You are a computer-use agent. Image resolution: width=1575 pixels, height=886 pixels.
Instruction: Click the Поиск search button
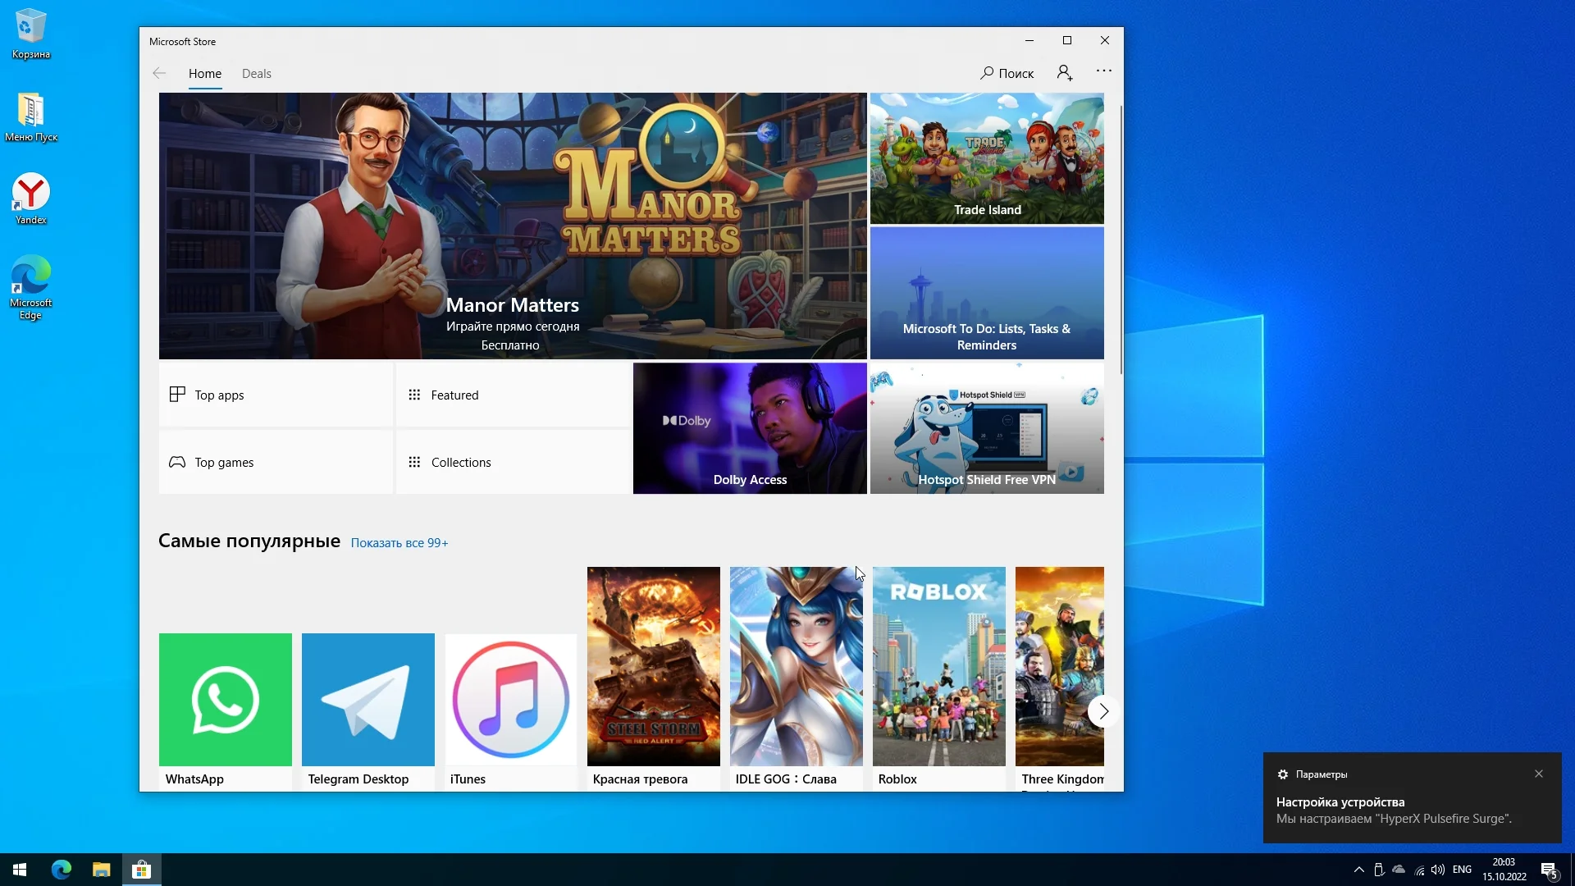(x=1007, y=73)
